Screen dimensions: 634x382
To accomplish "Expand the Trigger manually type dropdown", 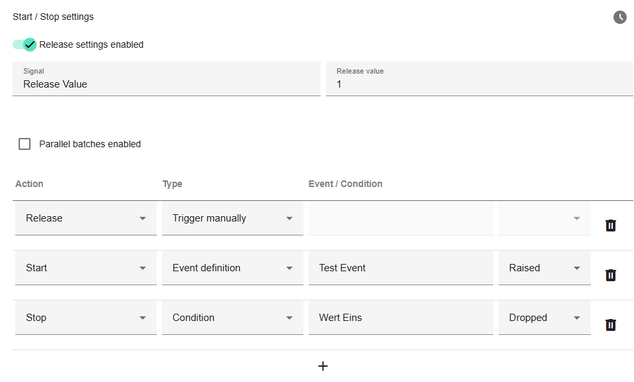I will click(232, 218).
